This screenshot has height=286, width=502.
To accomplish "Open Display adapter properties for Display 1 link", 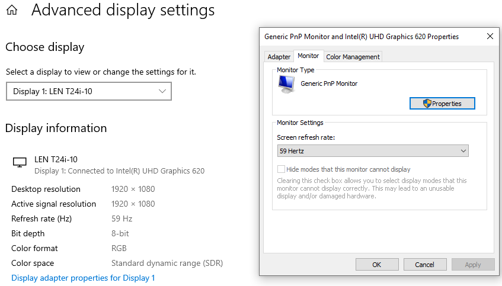I will (83, 278).
